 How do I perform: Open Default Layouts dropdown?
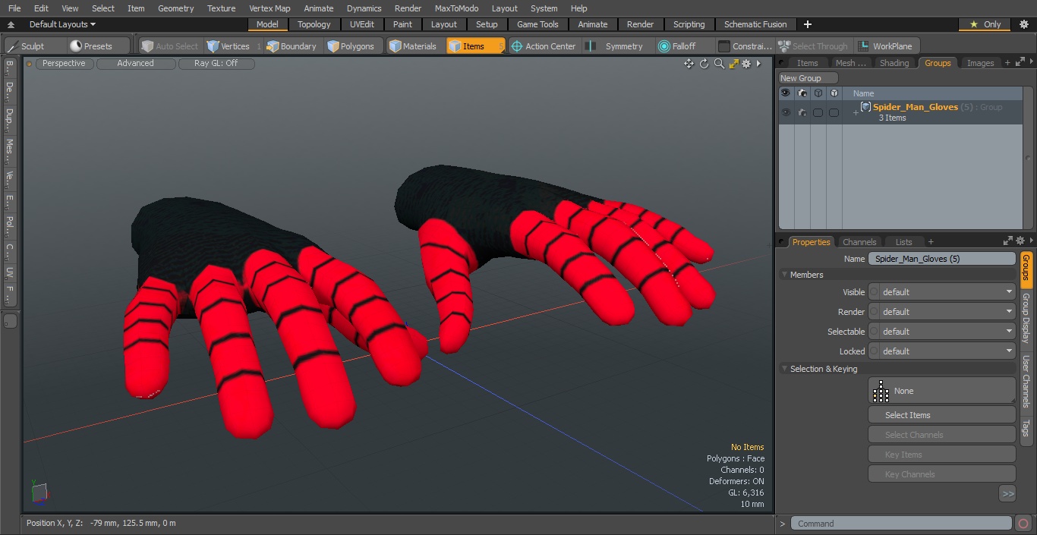(x=62, y=24)
